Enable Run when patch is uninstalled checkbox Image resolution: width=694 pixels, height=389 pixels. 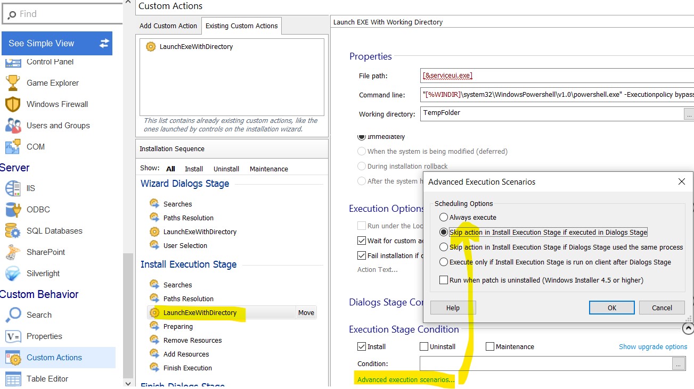[443, 280]
